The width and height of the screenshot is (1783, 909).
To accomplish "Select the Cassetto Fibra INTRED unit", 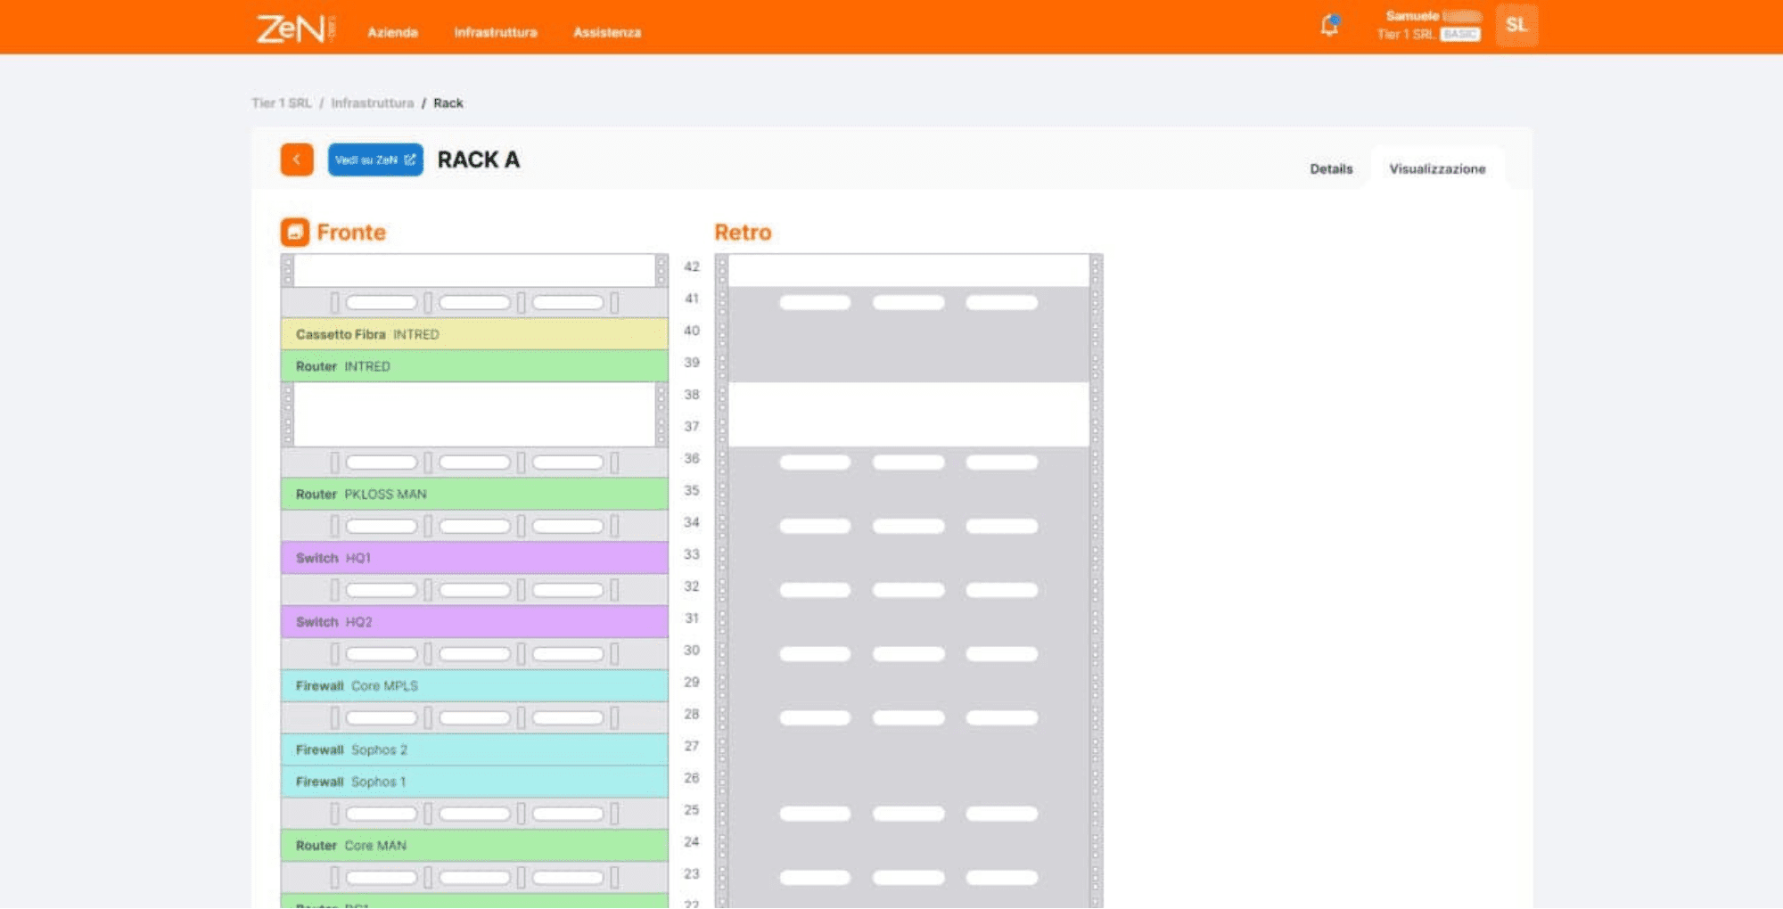I will [474, 335].
